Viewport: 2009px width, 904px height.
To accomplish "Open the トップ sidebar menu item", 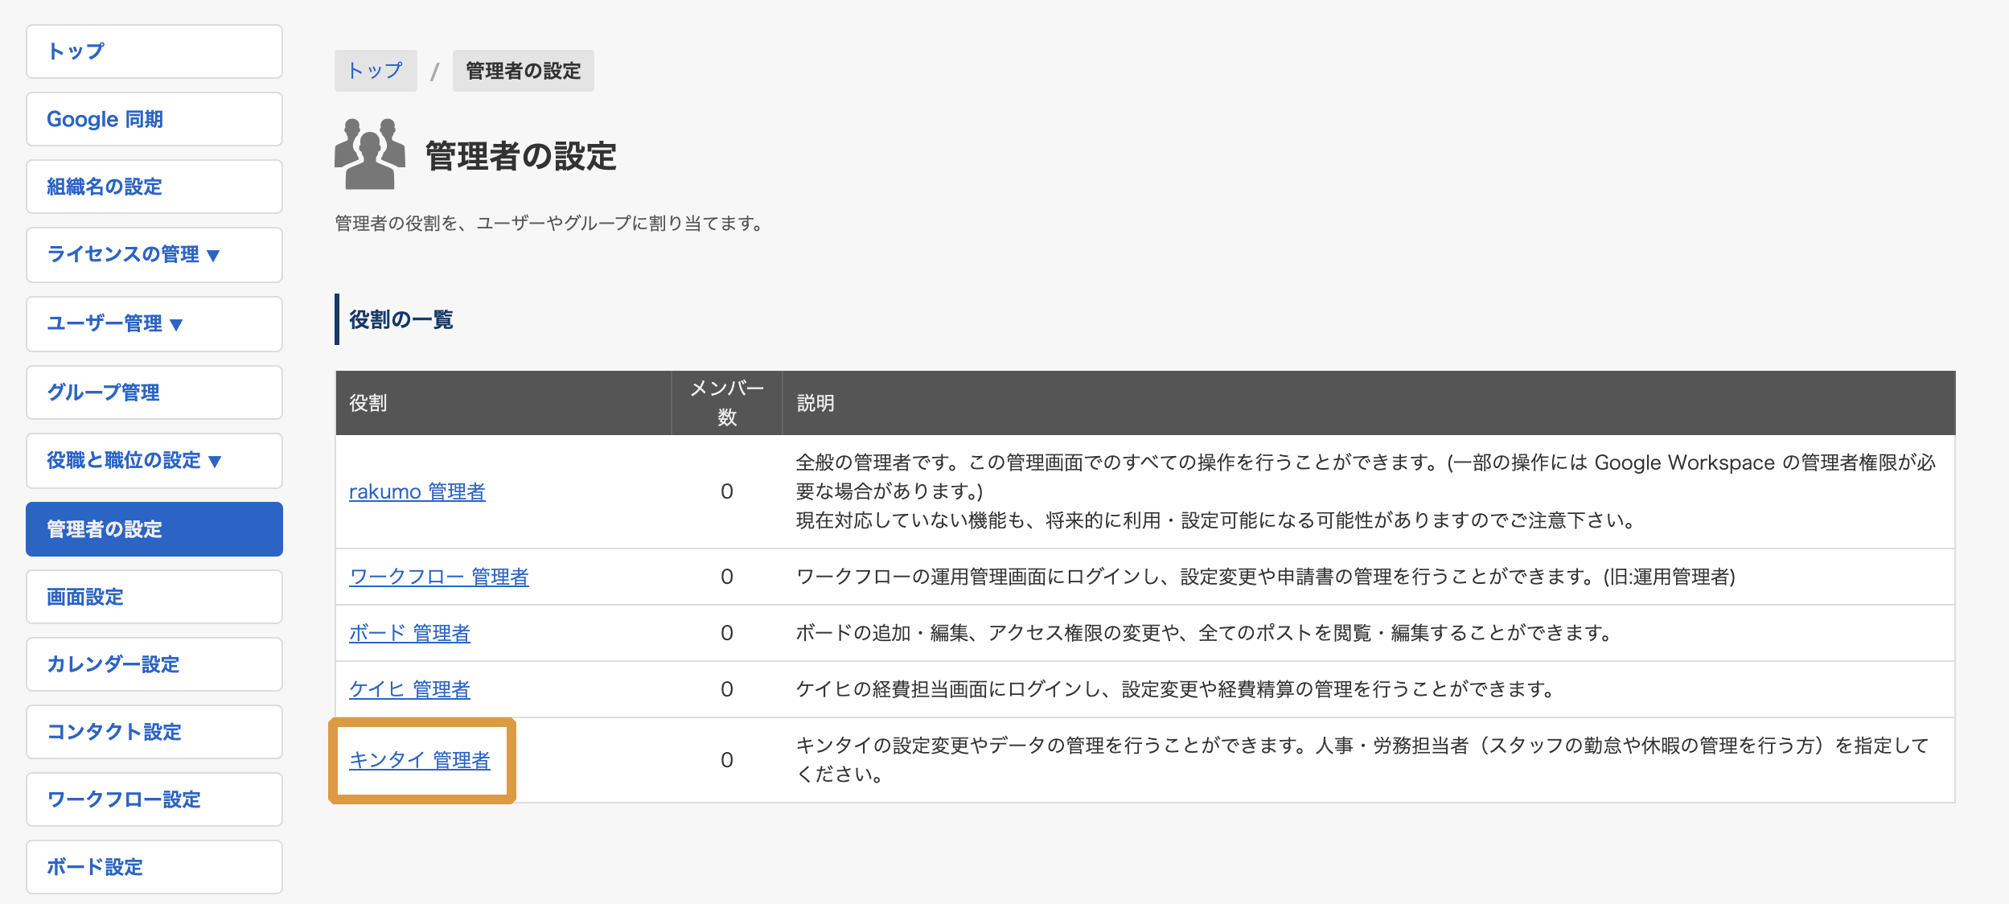I will (154, 51).
